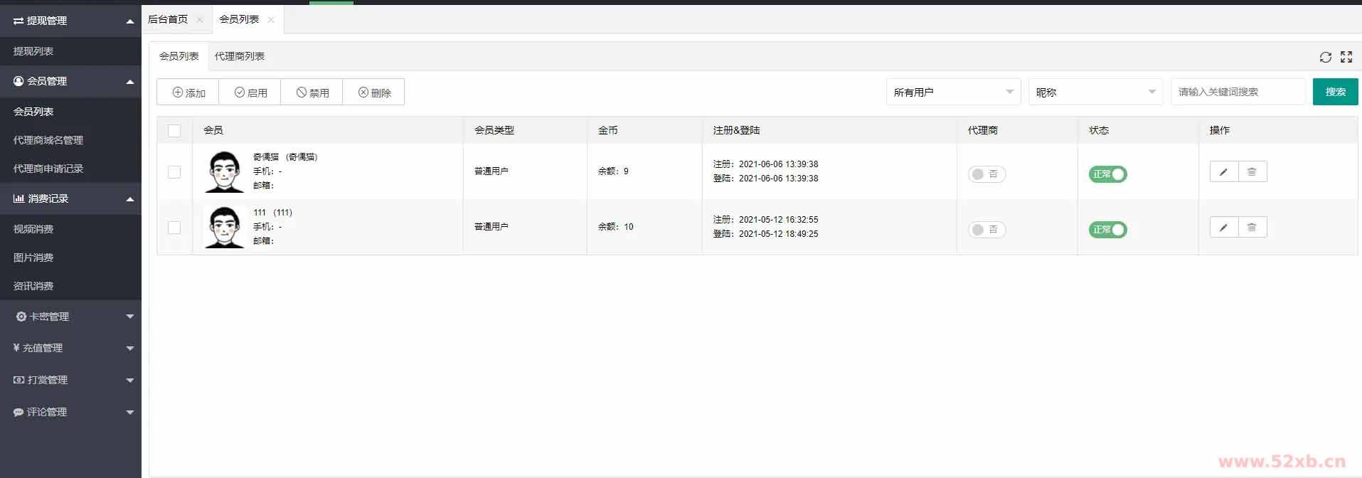
Task: Toggle the 正常 status switch for 奇偶猫
Action: [x=1107, y=174]
